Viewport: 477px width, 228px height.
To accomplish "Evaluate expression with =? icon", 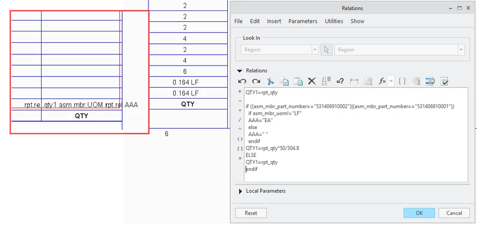I will click(340, 81).
